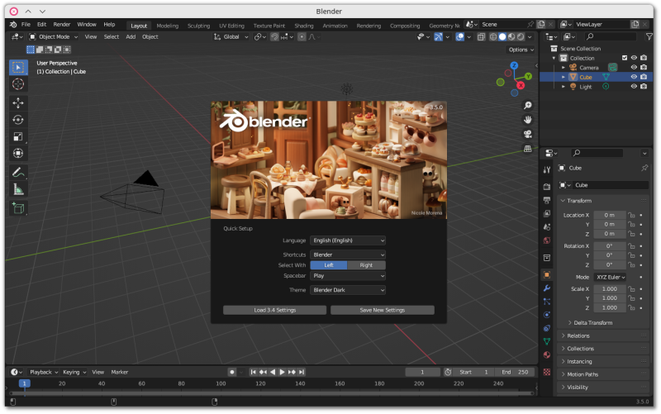Expand the Delta Transform section
661x414 pixels.
click(x=592, y=322)
